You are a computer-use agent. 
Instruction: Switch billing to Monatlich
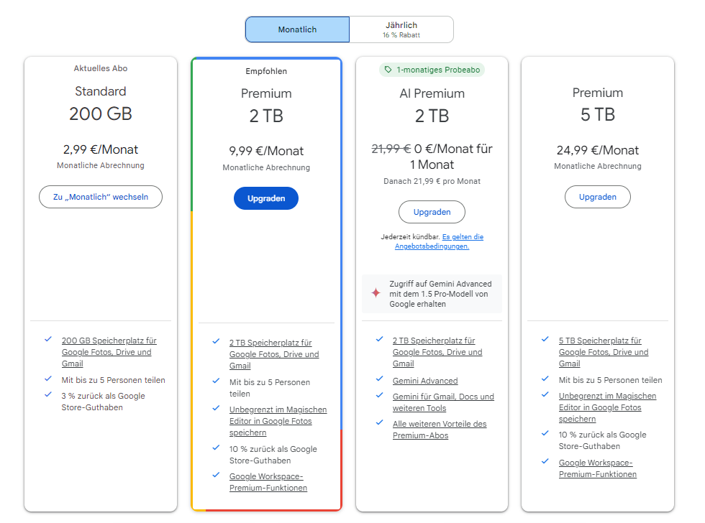(297, 29)
